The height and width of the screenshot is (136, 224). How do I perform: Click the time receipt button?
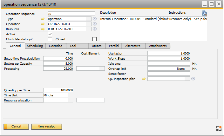[x=46, y=126]
